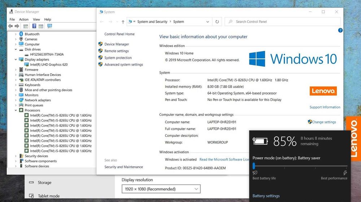This screenshot has width=361, height=202.
Task: Collapse the Disk drives node
Action: (x=16, y=49)
